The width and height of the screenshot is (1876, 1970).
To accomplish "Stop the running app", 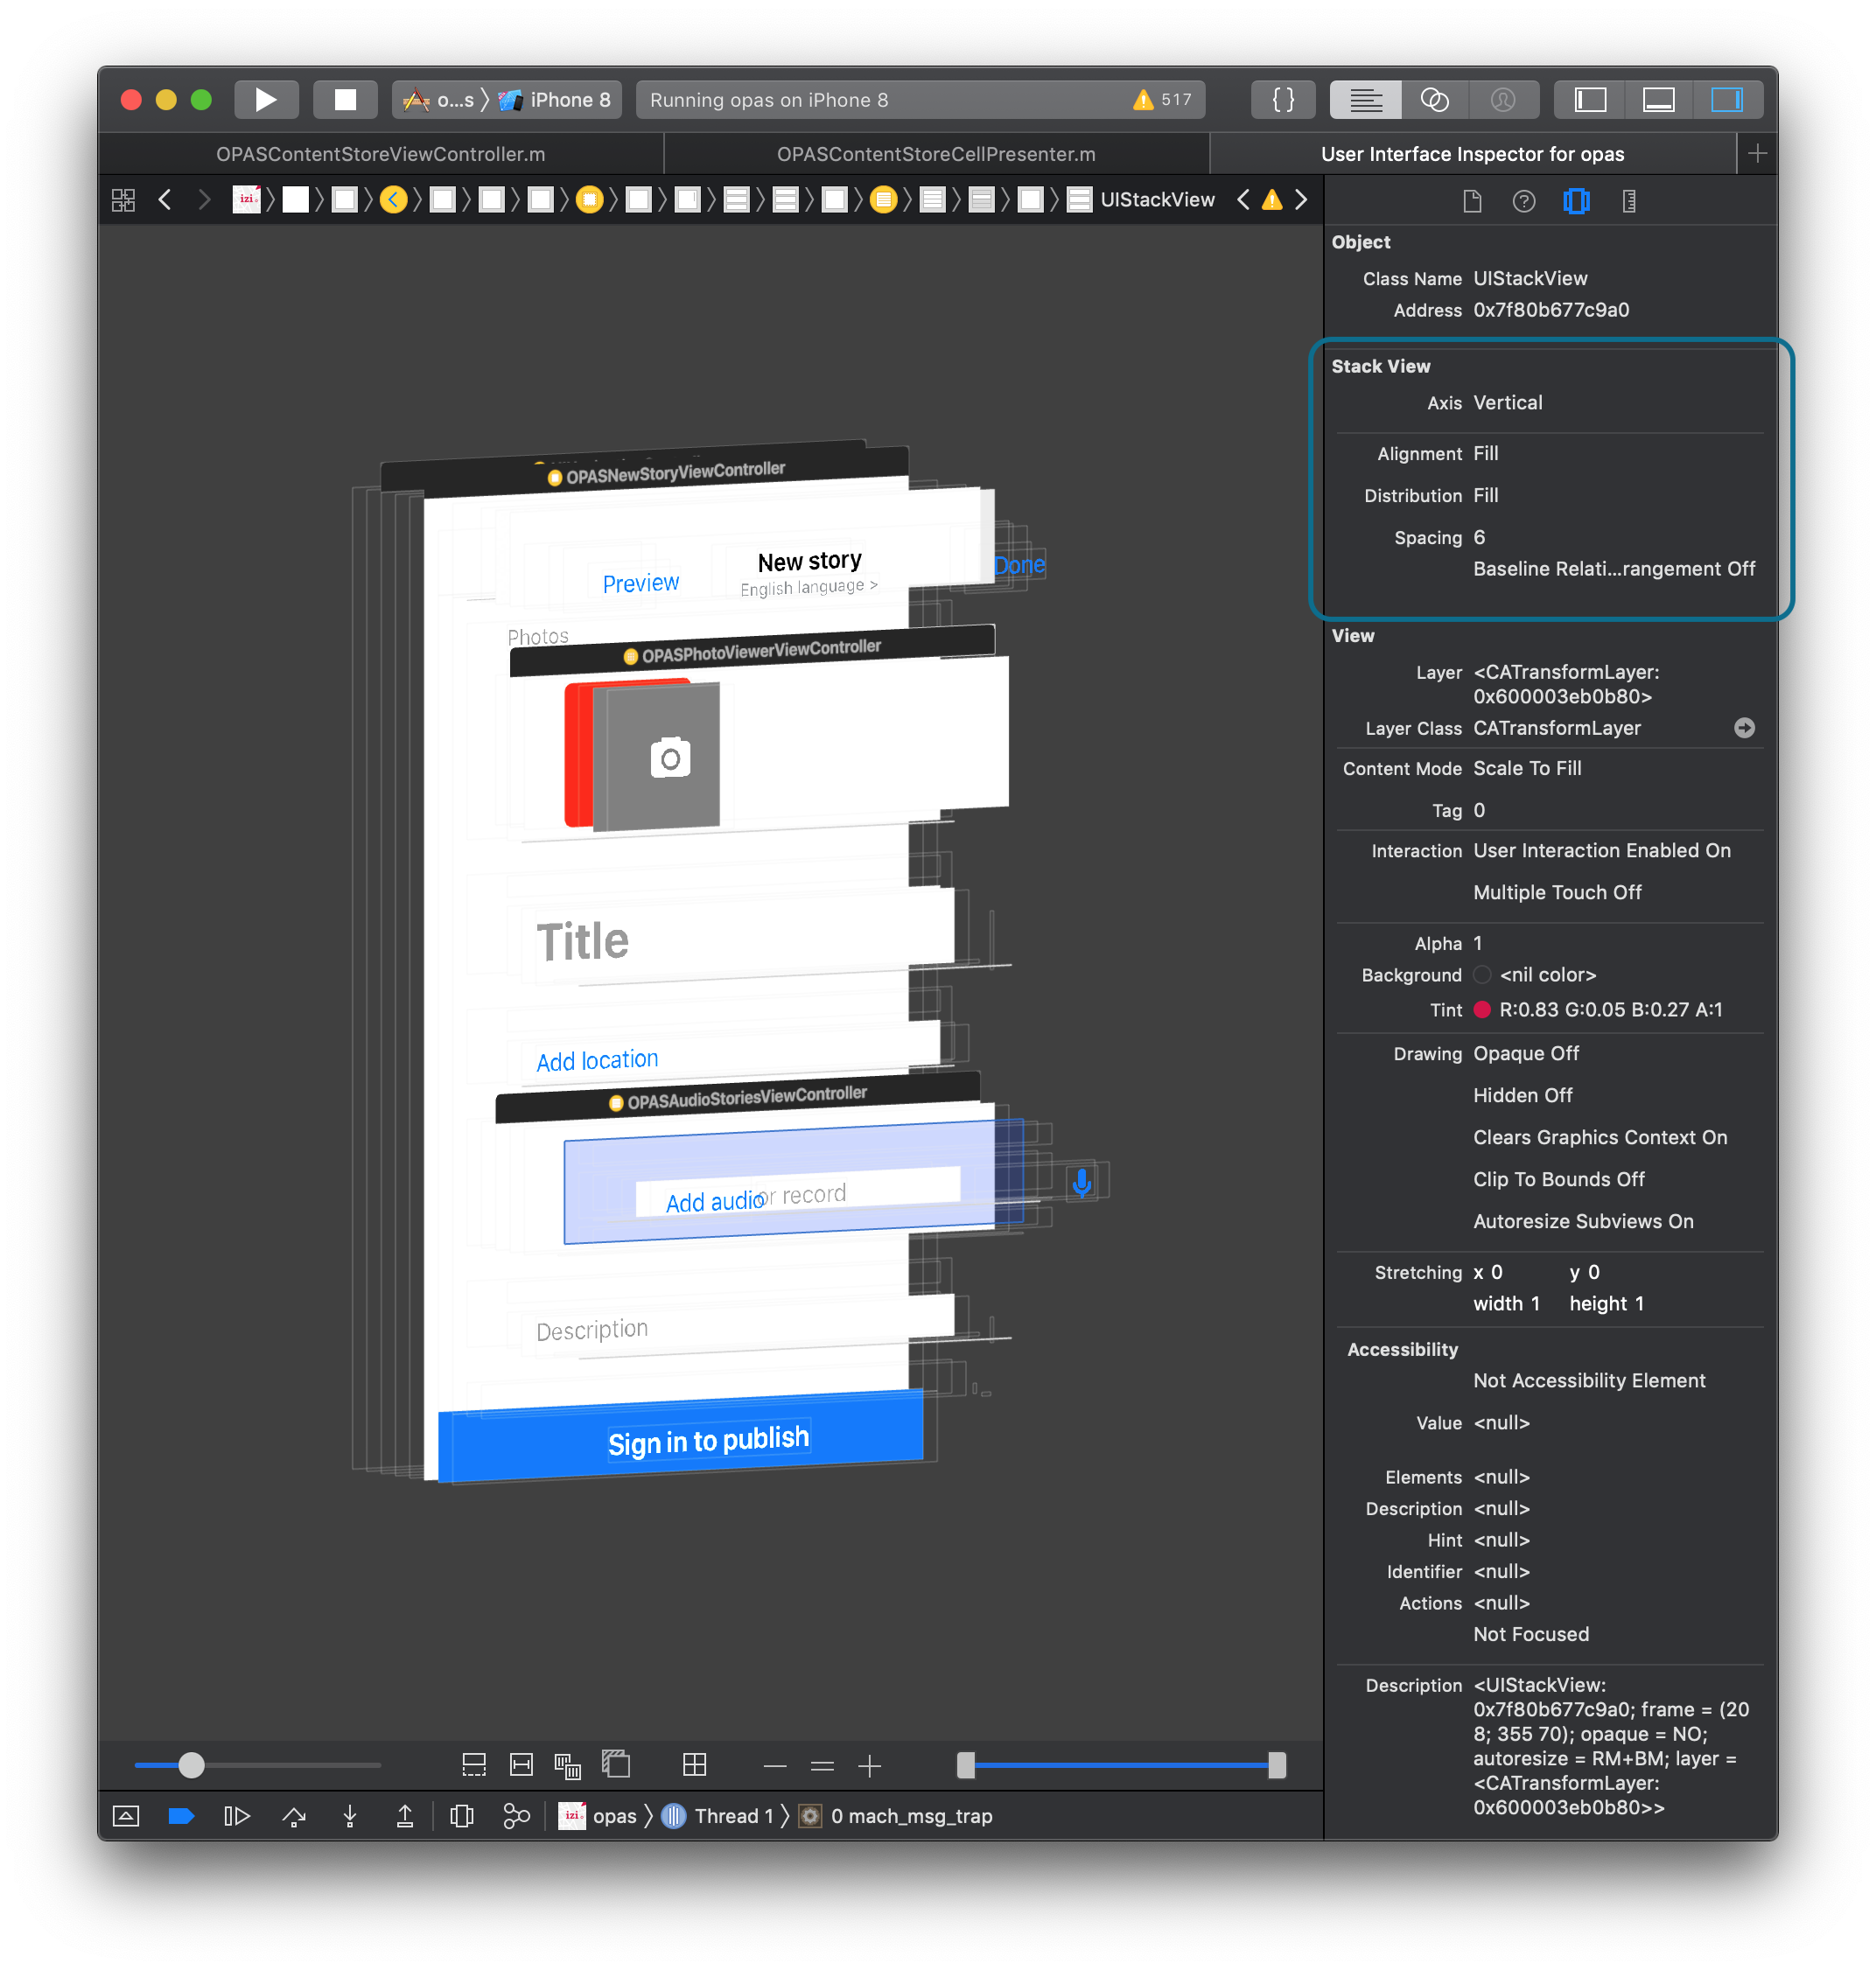I will pyautogui.click(x=345, y=100).
